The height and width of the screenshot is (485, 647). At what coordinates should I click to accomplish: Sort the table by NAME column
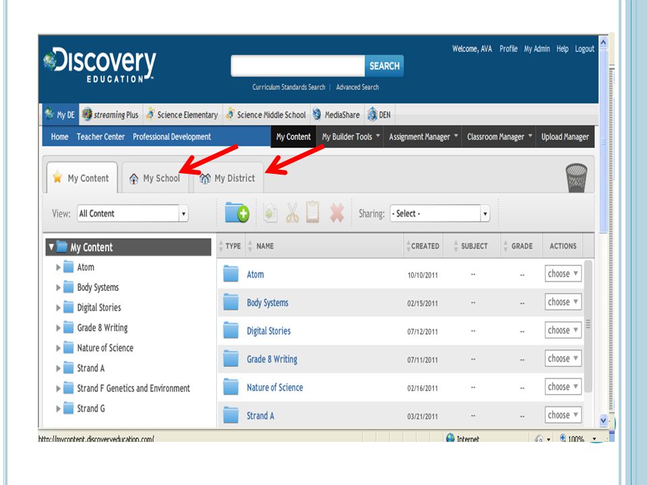pos(265,246)
